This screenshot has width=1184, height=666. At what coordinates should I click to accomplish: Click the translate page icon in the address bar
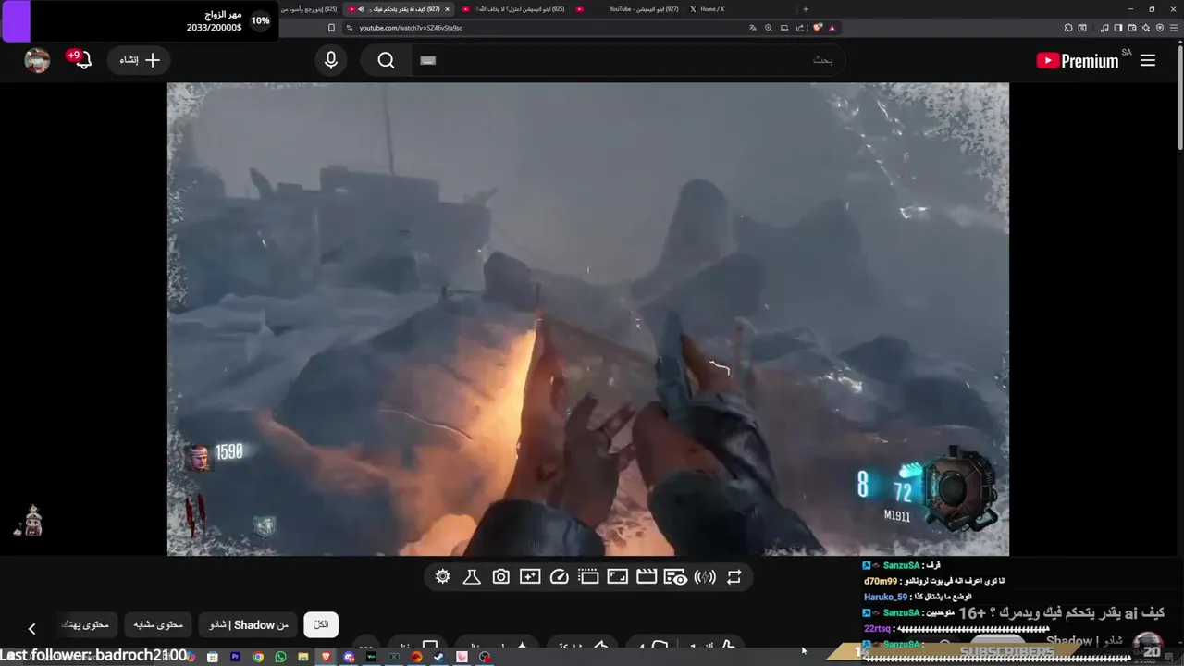[753, 28]
